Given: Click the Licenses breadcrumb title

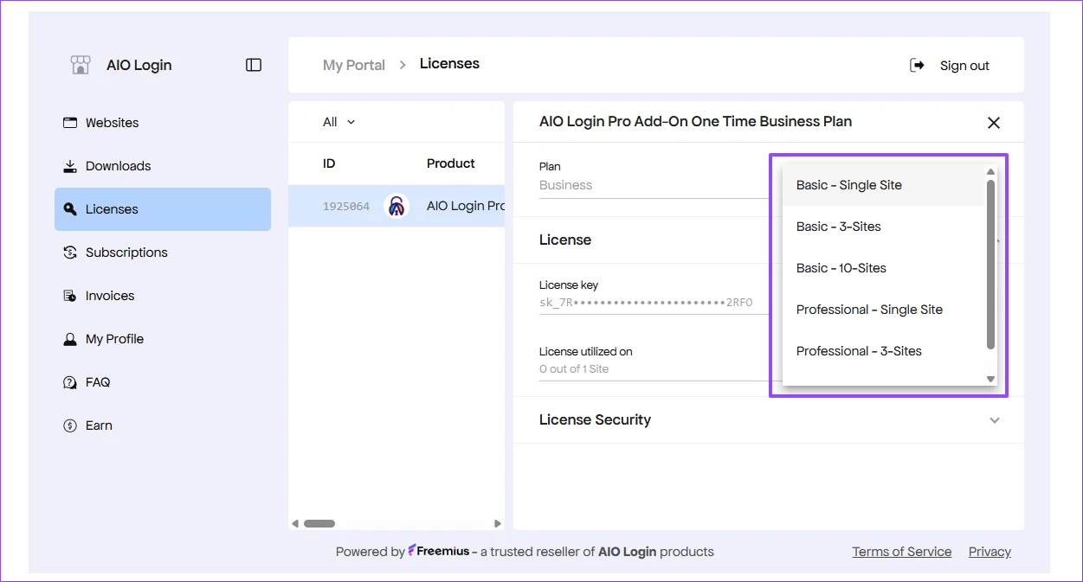Looking at the screenshot, I should click(x=449, y=64).
